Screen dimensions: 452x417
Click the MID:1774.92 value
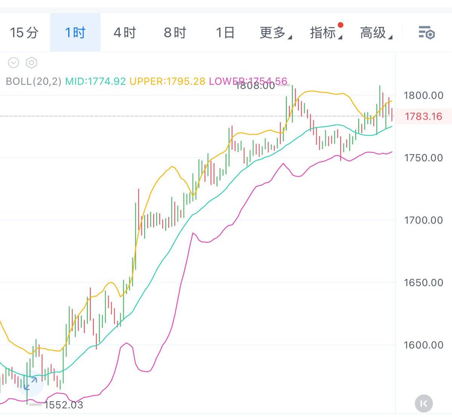pos(95,81)
